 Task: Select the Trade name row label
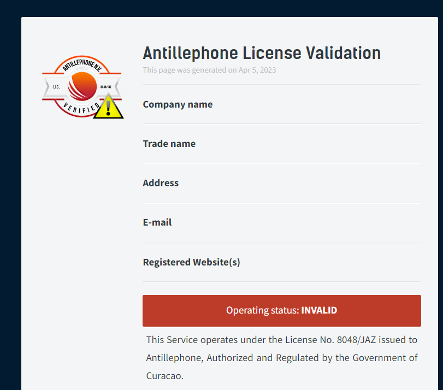tap(169, 144)
